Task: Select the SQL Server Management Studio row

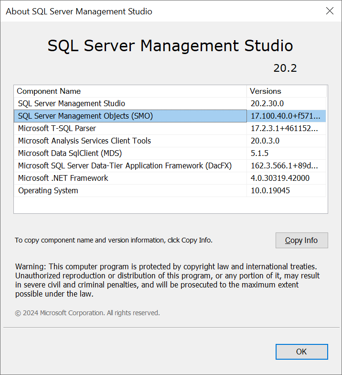Action: [170, 103]
